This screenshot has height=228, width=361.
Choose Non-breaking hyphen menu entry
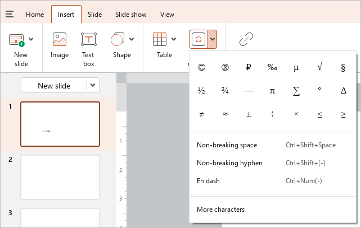coord(273,163)
